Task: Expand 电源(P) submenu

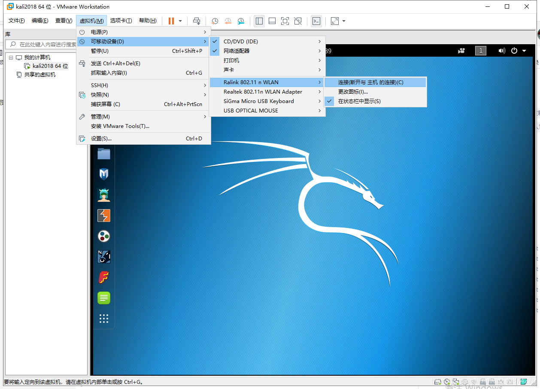Action: coord(144,32)
